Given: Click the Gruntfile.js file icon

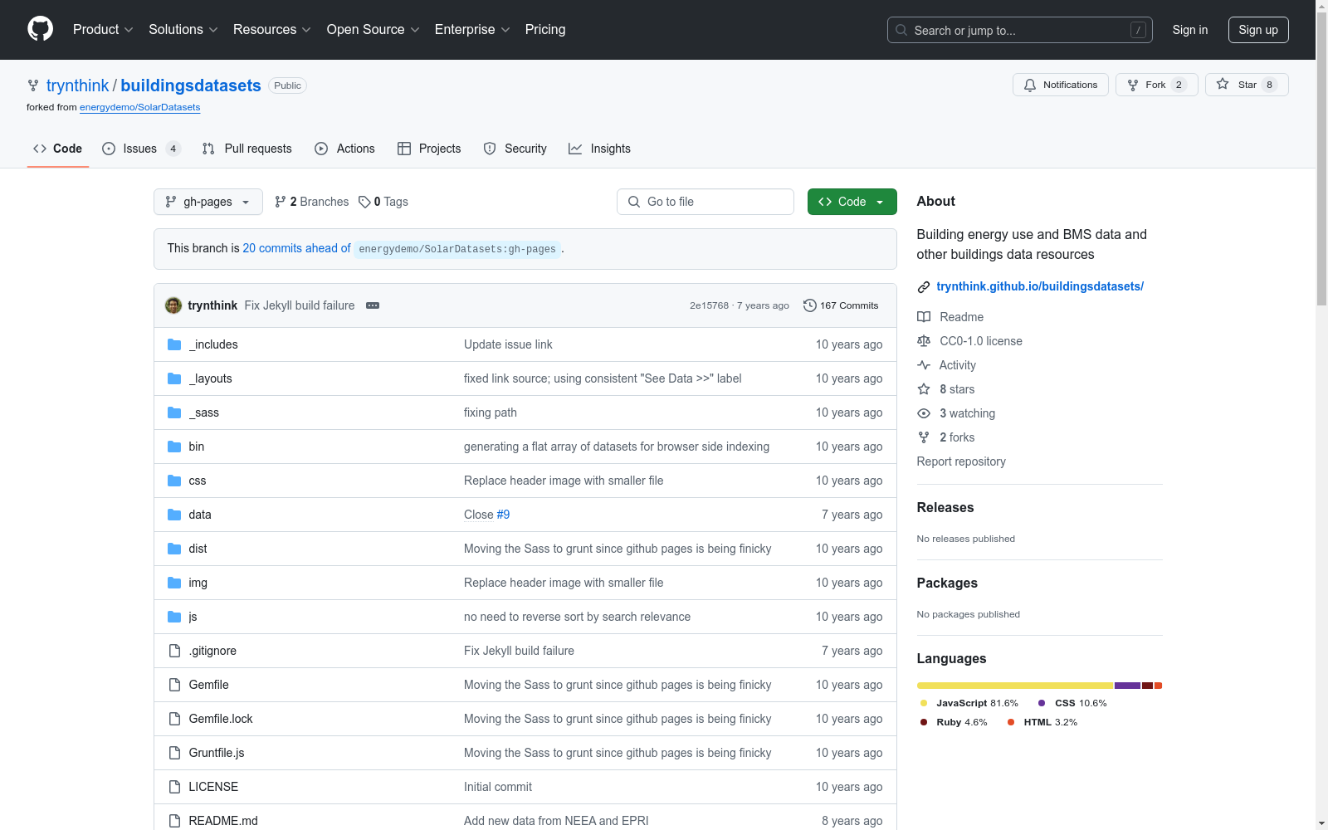Looking at the screenshot, I should pyautogui.click(x=174, y=753).
